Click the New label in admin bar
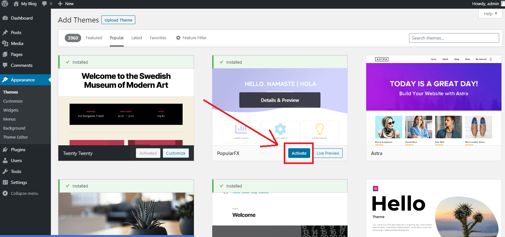Image resolution: width=505 pixels, height=237 pixels. click(69, 4)
